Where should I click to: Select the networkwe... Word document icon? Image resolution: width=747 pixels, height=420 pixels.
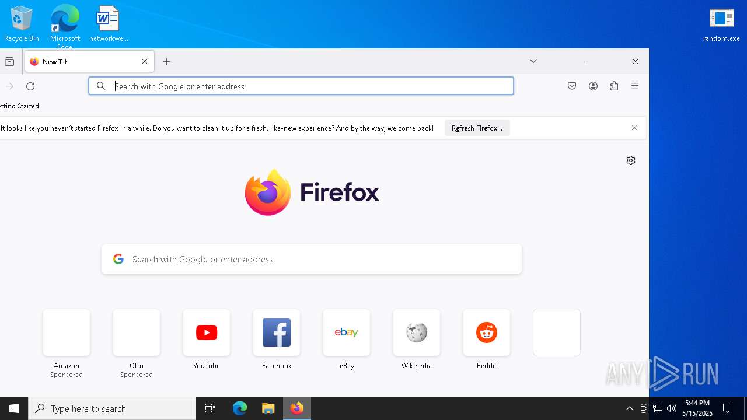coord(108,24)
